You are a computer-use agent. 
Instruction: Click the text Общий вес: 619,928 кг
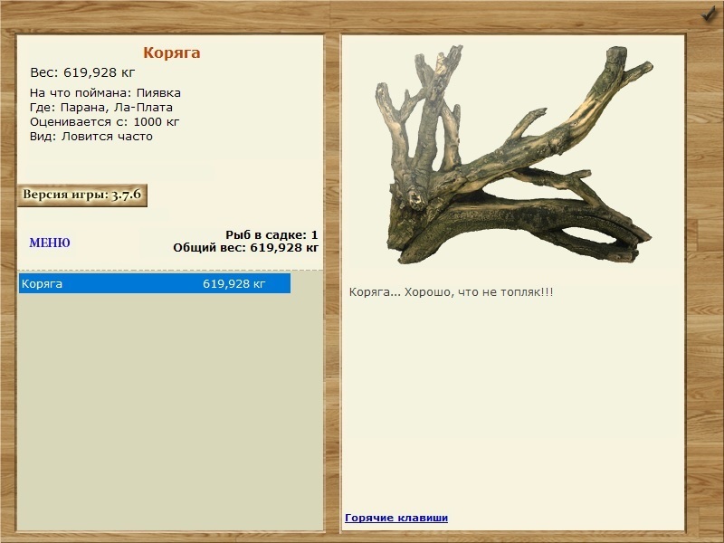(245, 247)
